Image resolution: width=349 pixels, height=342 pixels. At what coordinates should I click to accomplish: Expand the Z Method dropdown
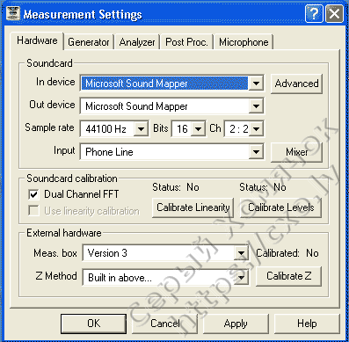pyautogui.click(x=241, y=277)
